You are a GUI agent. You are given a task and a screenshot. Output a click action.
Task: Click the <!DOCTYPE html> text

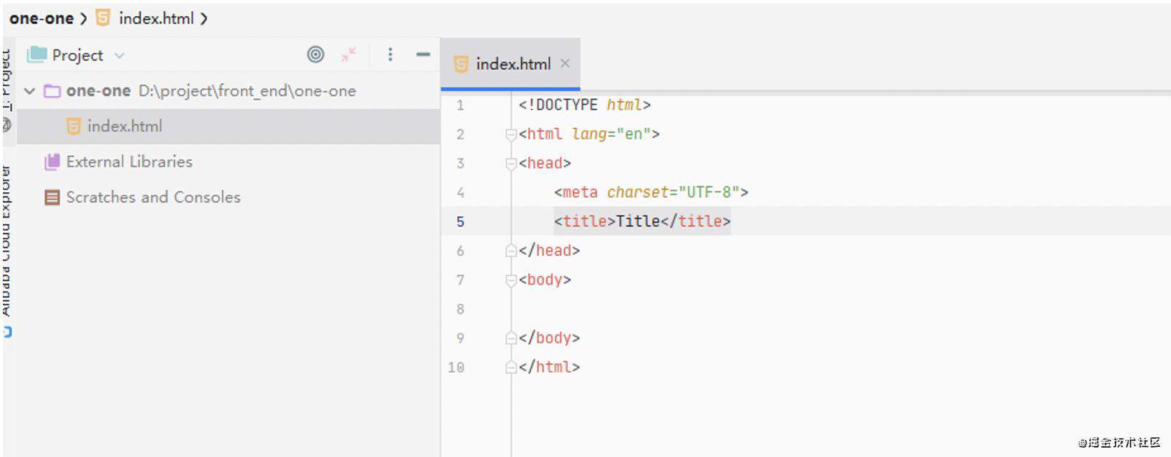pyautogui.click(x=585, y=105)
